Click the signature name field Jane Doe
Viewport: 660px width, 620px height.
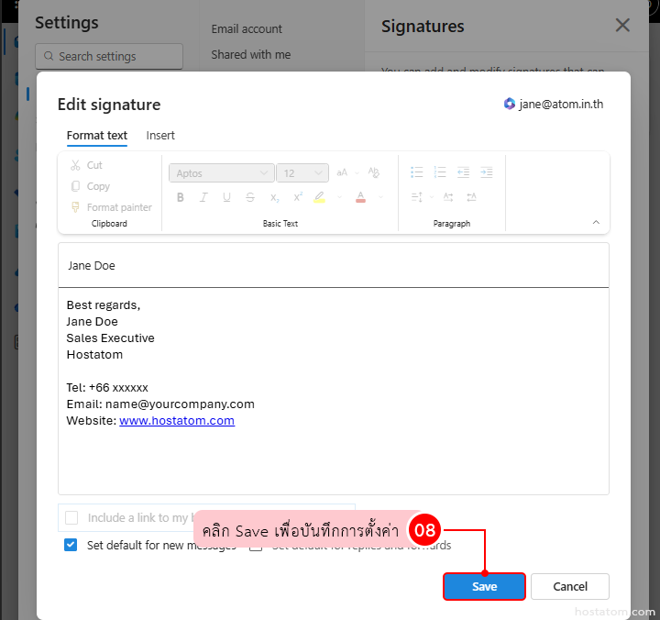333,266
